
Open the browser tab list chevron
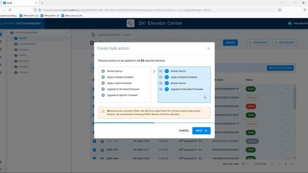(x=282, y=3)
